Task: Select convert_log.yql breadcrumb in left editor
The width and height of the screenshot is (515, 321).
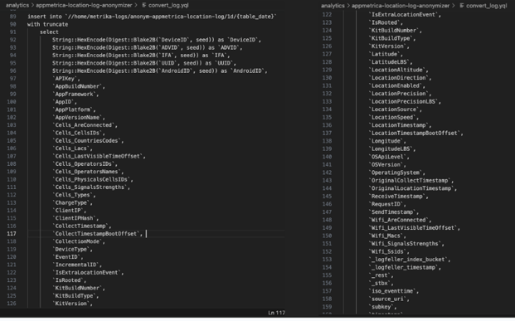Action: coord(168,5)
